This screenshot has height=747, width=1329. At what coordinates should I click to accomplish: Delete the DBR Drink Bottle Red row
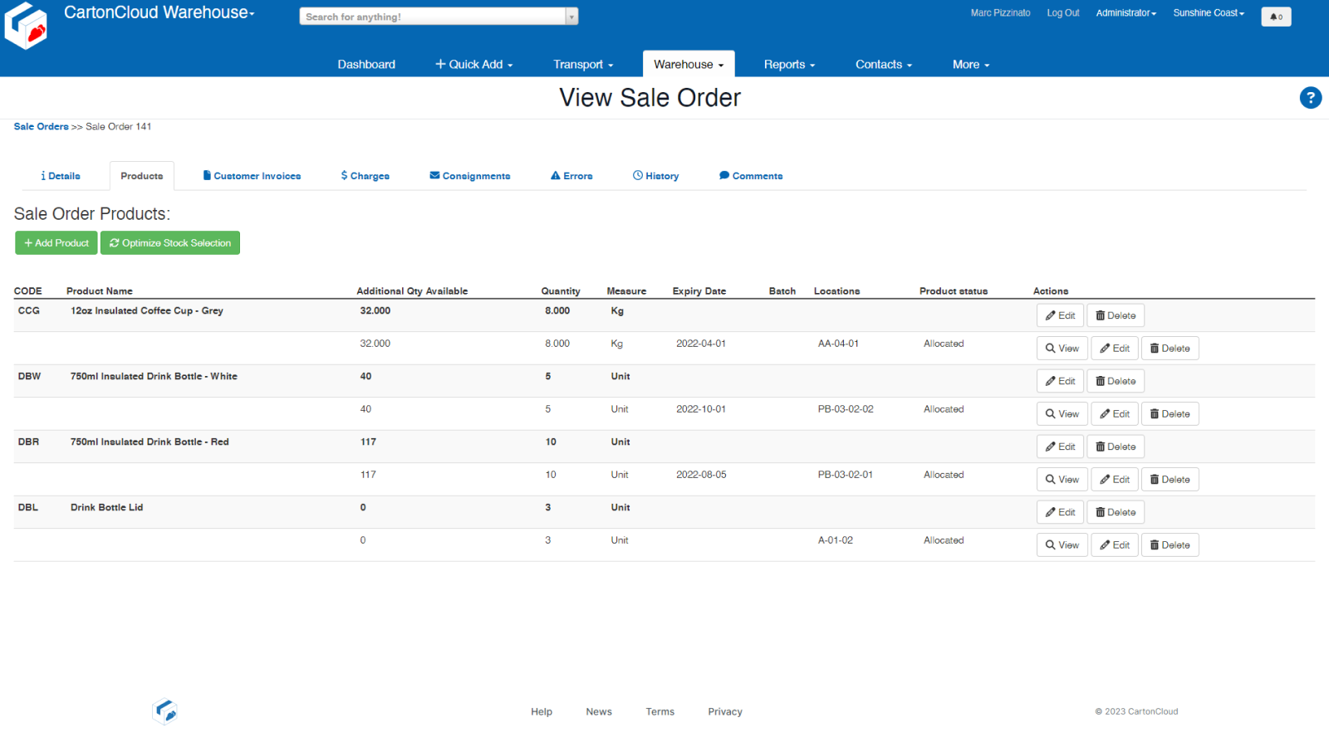1116,447
